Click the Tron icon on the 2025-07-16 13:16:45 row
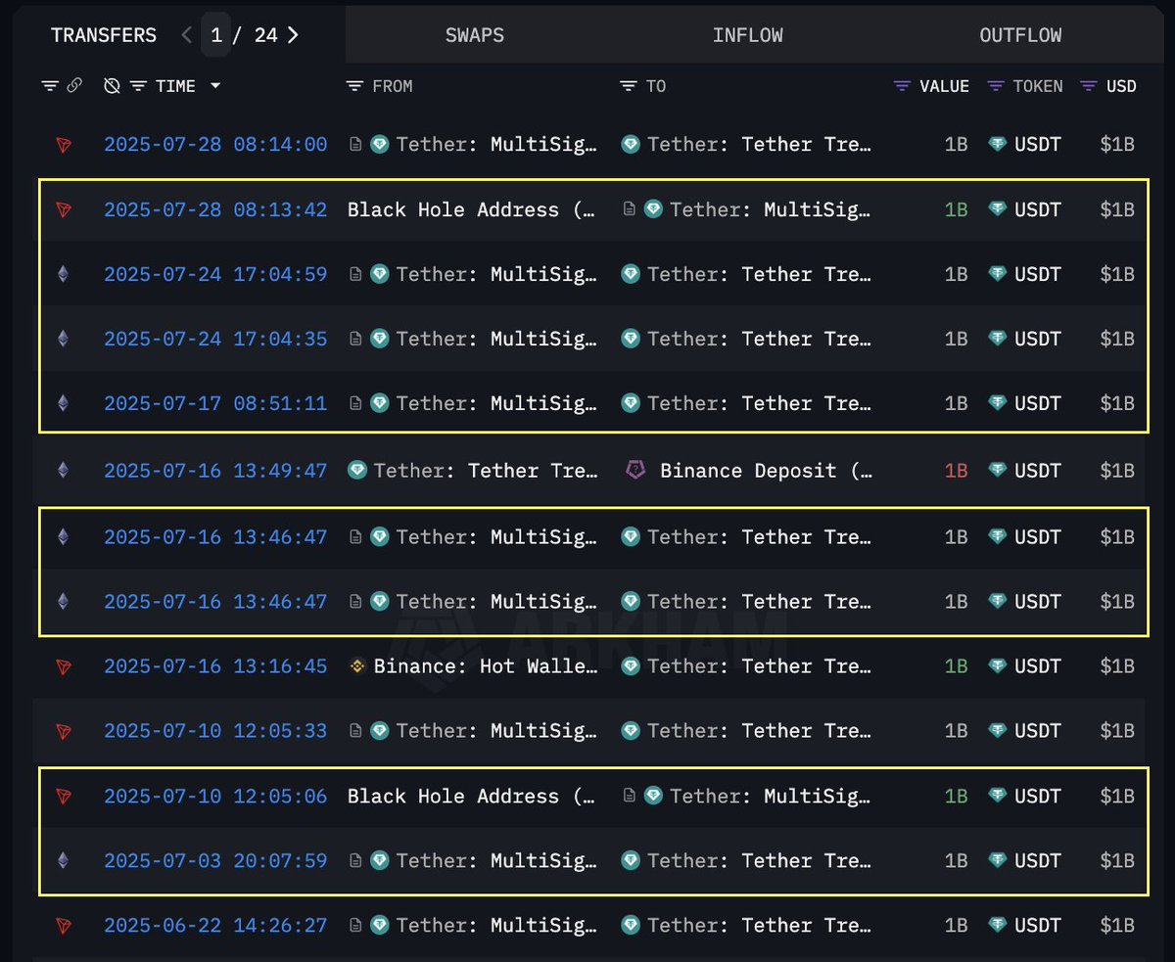Viewport: 1175px width, 962px height. point(64,666)
